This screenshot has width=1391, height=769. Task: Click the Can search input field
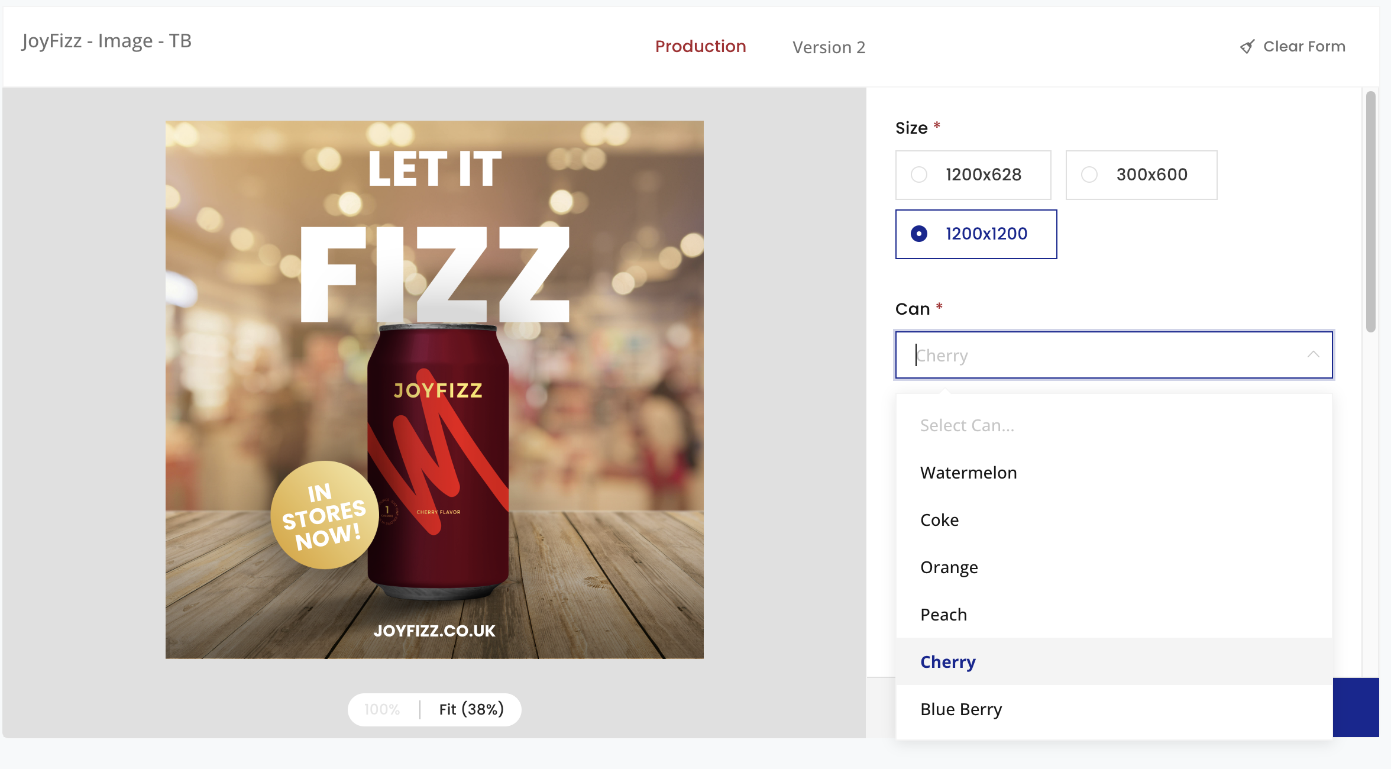click(x=1100, y=355)
